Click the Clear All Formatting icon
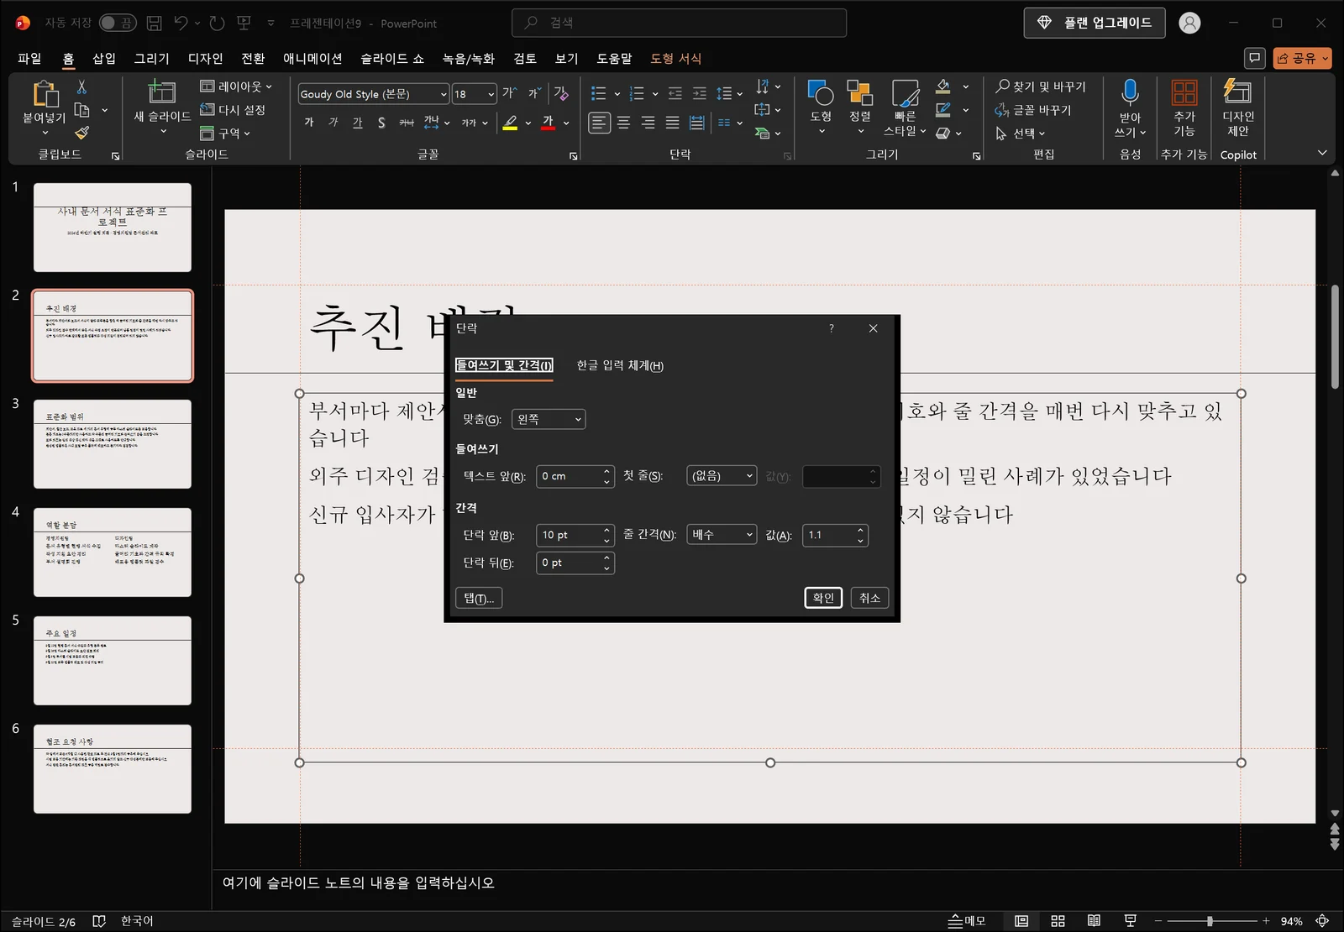1344x932 pixels. (561, 93)
